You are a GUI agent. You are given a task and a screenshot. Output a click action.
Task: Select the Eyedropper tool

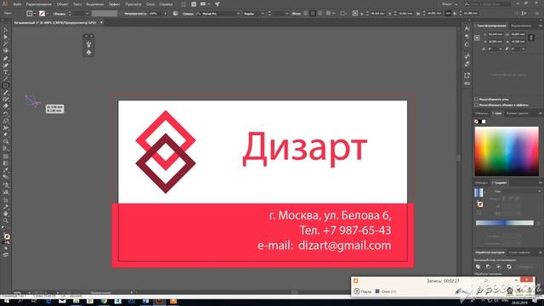coord(6,170)
